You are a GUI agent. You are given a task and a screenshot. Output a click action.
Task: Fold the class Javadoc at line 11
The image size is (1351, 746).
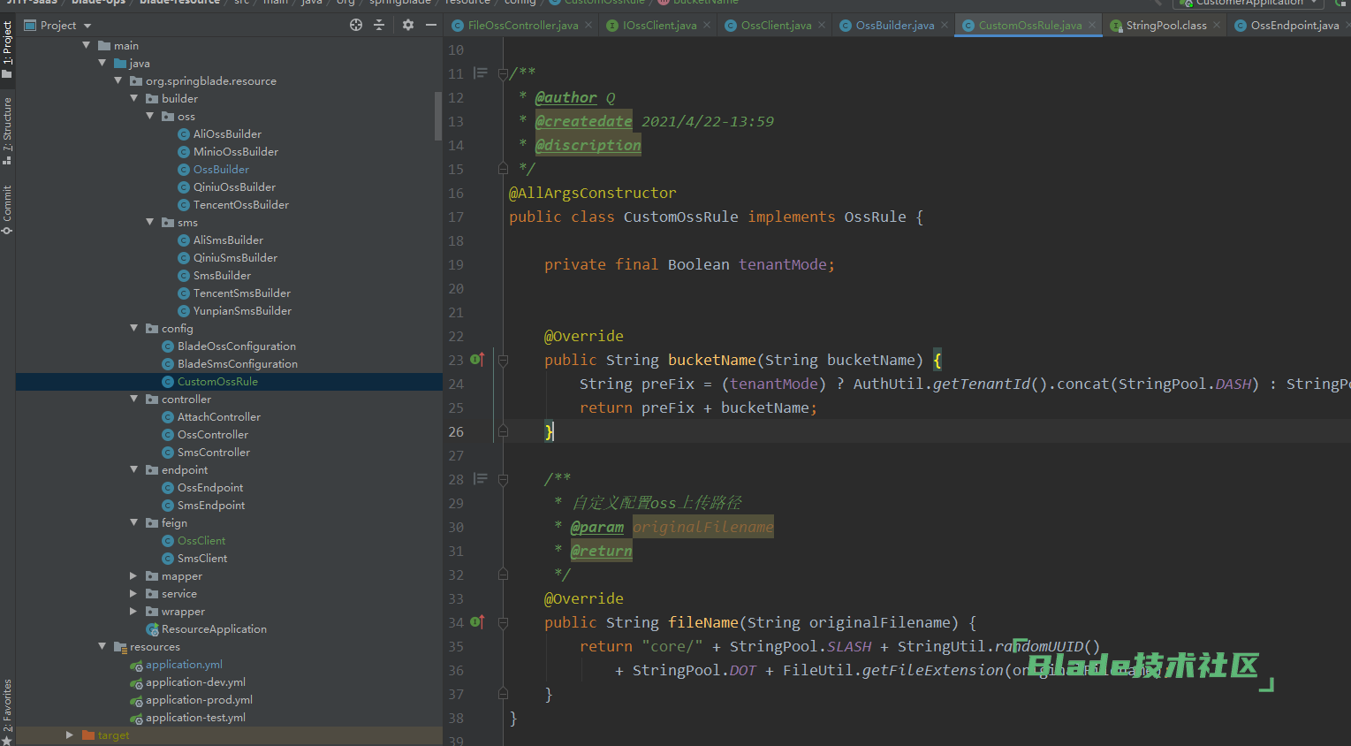pos(503,73)
